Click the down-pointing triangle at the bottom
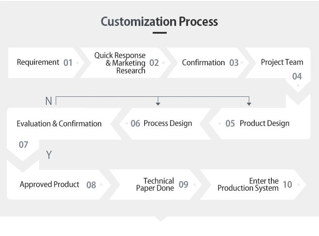 (x=160, y=219)
